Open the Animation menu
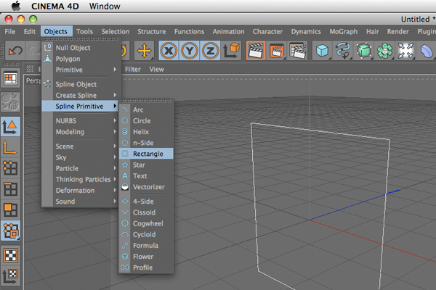436x290 pixels. pyautogui.click(x=229, y=31)
